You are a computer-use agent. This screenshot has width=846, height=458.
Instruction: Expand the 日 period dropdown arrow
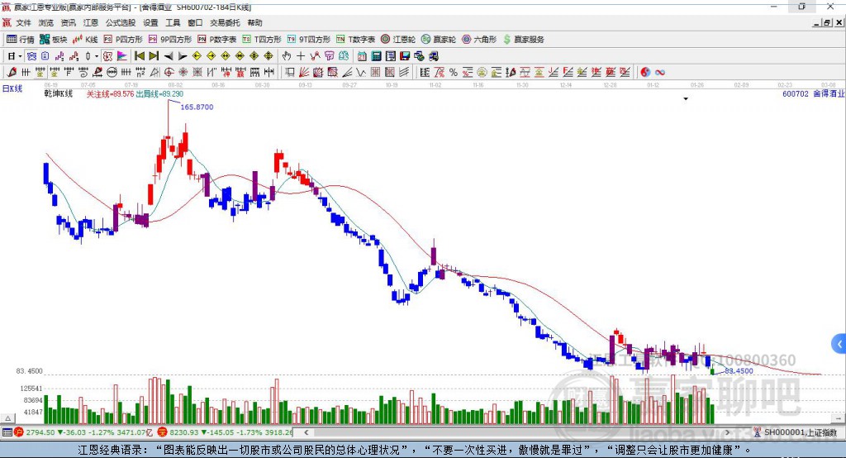tap(20, 56)
